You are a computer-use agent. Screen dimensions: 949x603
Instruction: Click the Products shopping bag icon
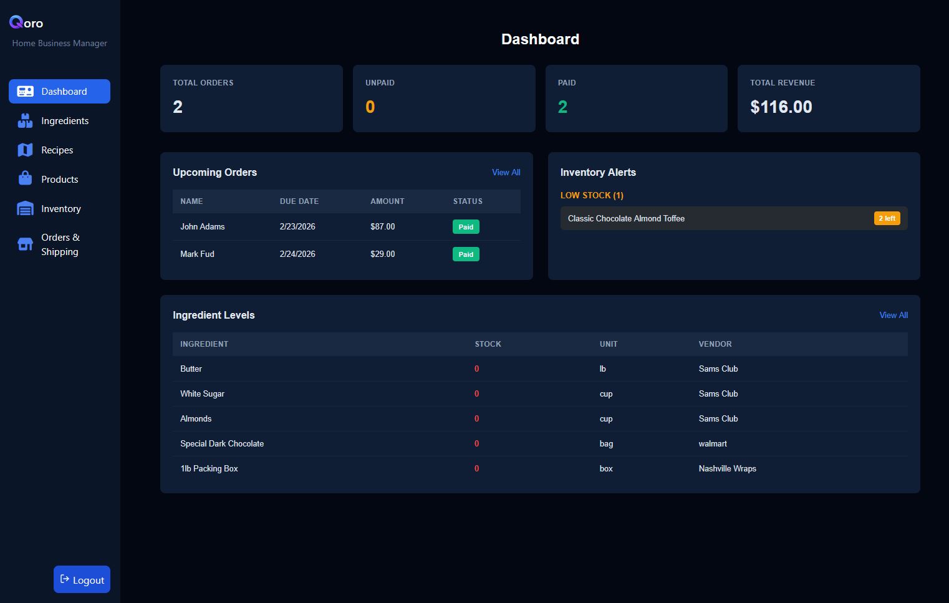pos(25,179)
